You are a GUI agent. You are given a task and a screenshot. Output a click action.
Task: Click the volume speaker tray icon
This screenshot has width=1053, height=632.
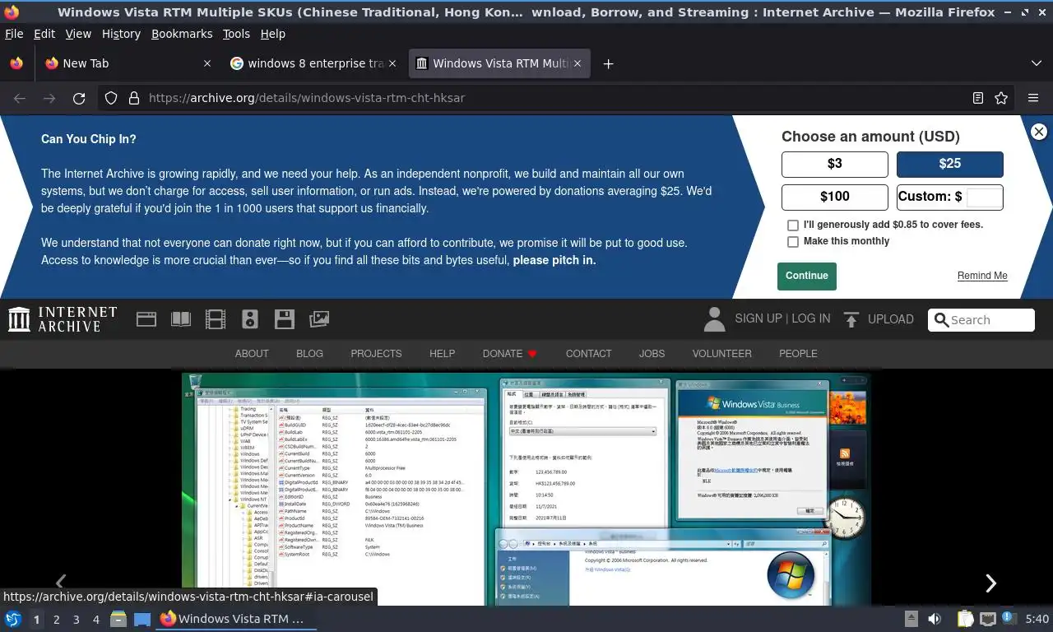pos(935,619)
